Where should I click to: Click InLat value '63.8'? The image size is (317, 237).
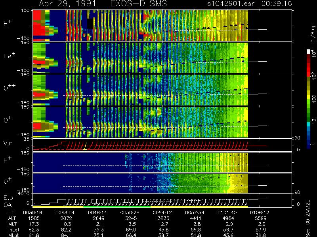[164, 229]
